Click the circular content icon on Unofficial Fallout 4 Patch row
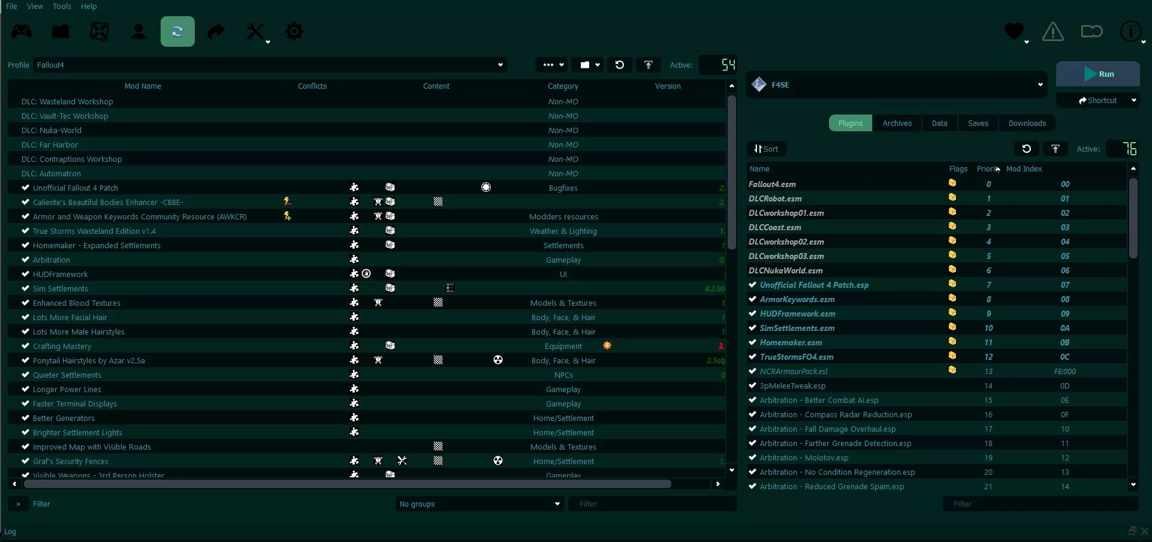 pyautogui.click(x=486, y=188)
